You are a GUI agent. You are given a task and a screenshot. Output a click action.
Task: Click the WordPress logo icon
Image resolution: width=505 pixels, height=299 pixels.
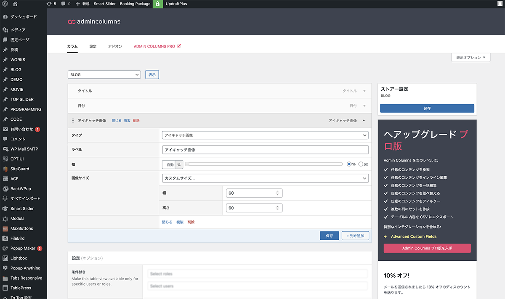(x=5, y=4)
